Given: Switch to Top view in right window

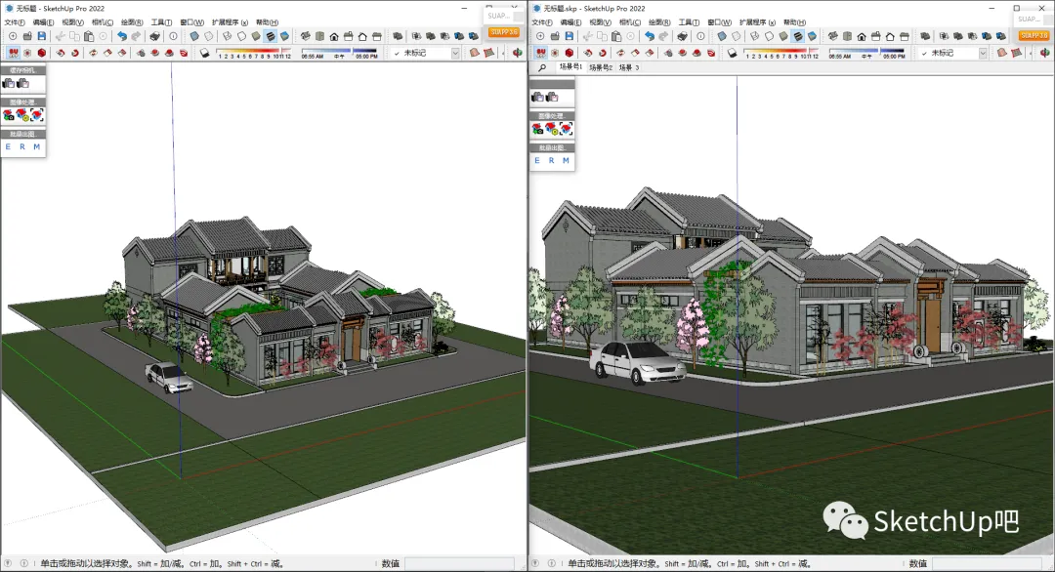Looking at the screenshot, I should 847,36.
